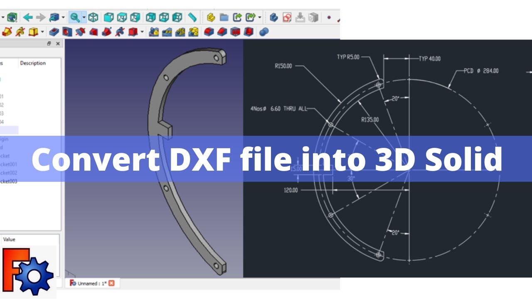
Task: Select the Measure distance ruler tool
Action: (192, 17)
